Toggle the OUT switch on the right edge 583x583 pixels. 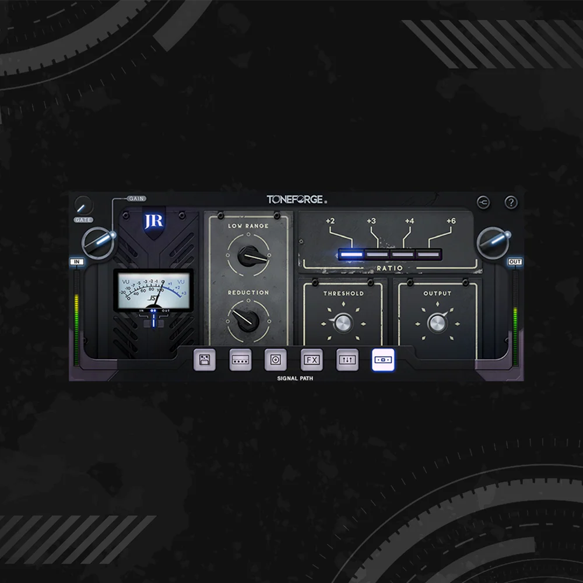pyautogui.click(x=514, y=262)
